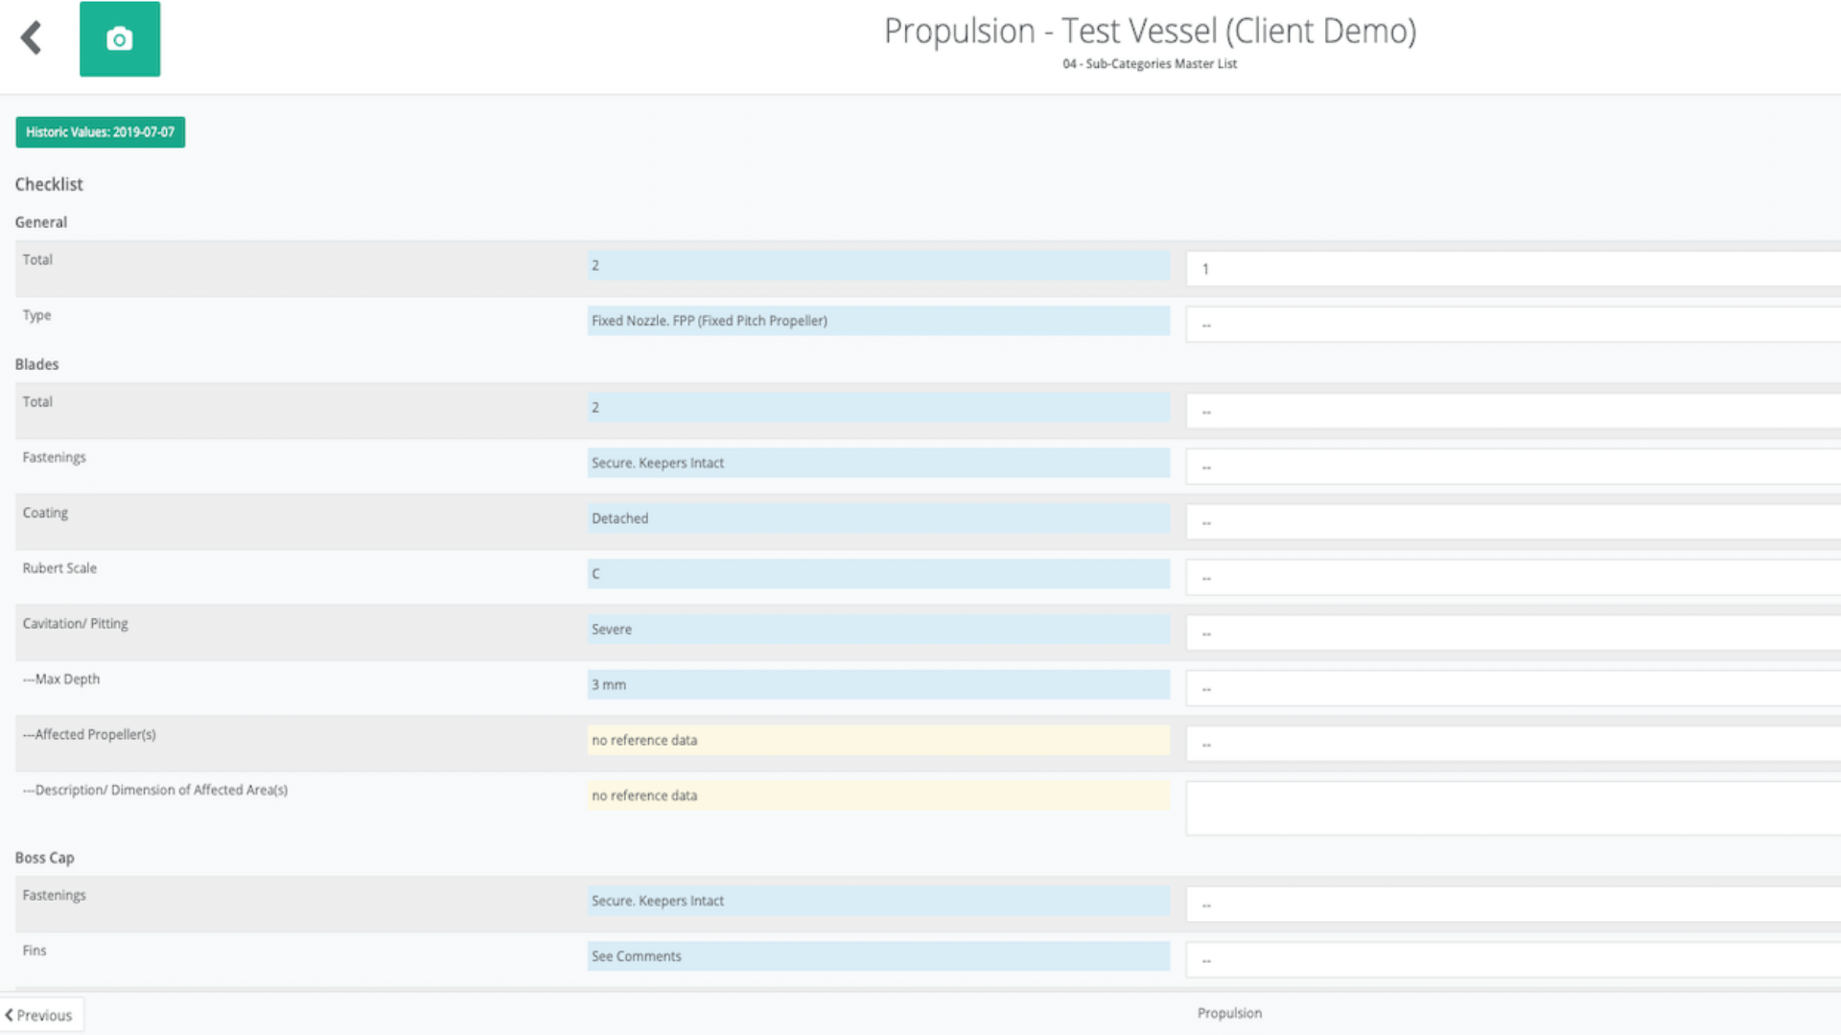Go to the Previous section
The width and height of the screenshot is (1841, 1035).
[41, 1015]
